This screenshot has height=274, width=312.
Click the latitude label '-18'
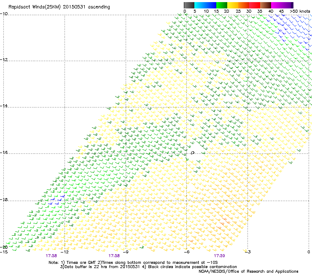tap(4, 199)
